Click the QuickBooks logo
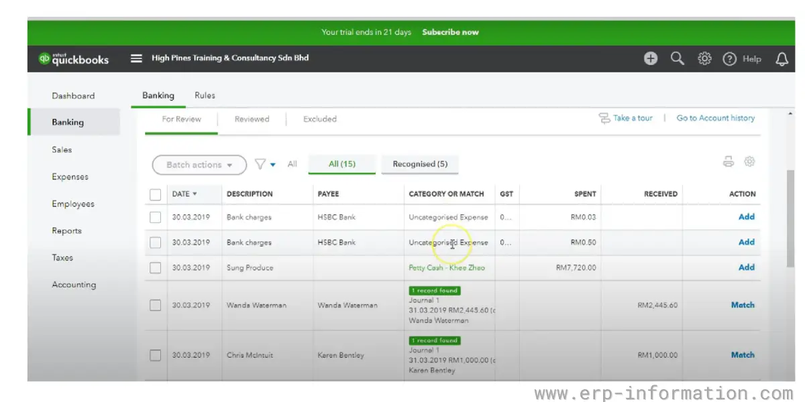Screen dimensions: 805x402 (x=74, y=59)
